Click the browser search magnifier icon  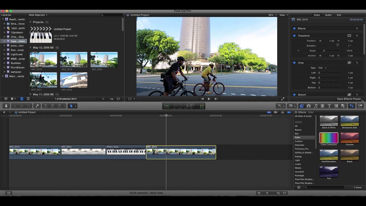pos(102,15)
